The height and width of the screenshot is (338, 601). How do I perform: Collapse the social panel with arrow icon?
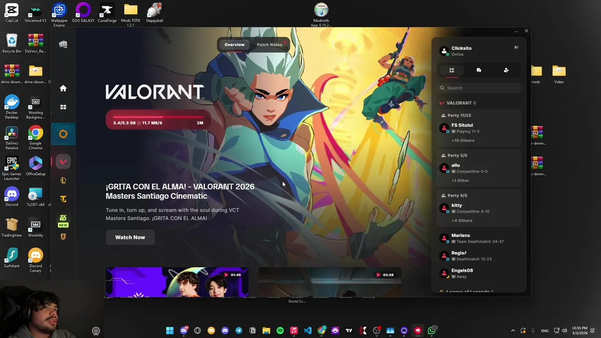pyautogui.click(x=516, y=47)
